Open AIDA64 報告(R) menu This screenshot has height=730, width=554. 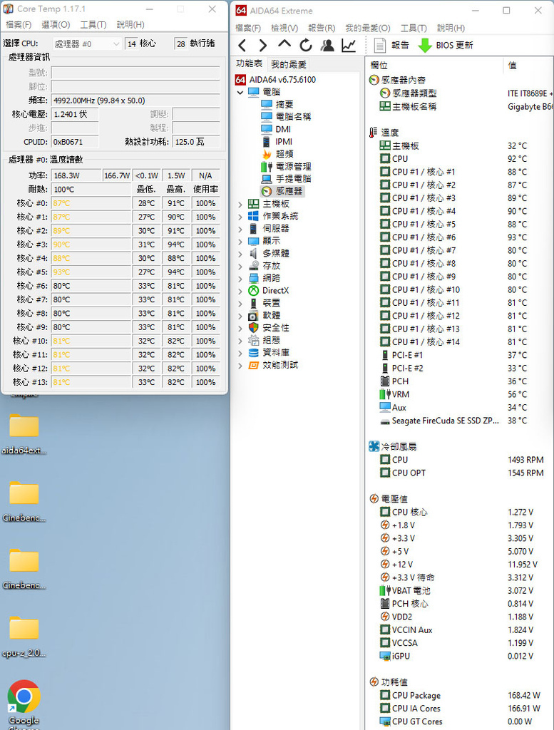click(322, 28)
